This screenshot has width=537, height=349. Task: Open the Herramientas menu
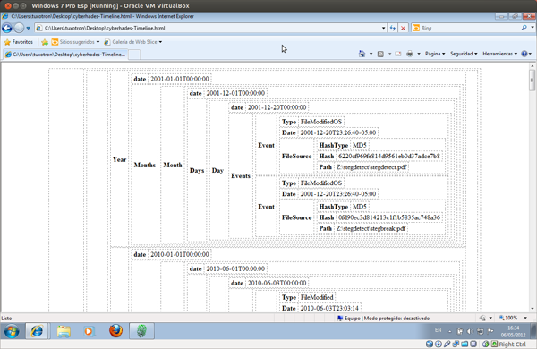[x=499, y=54]
